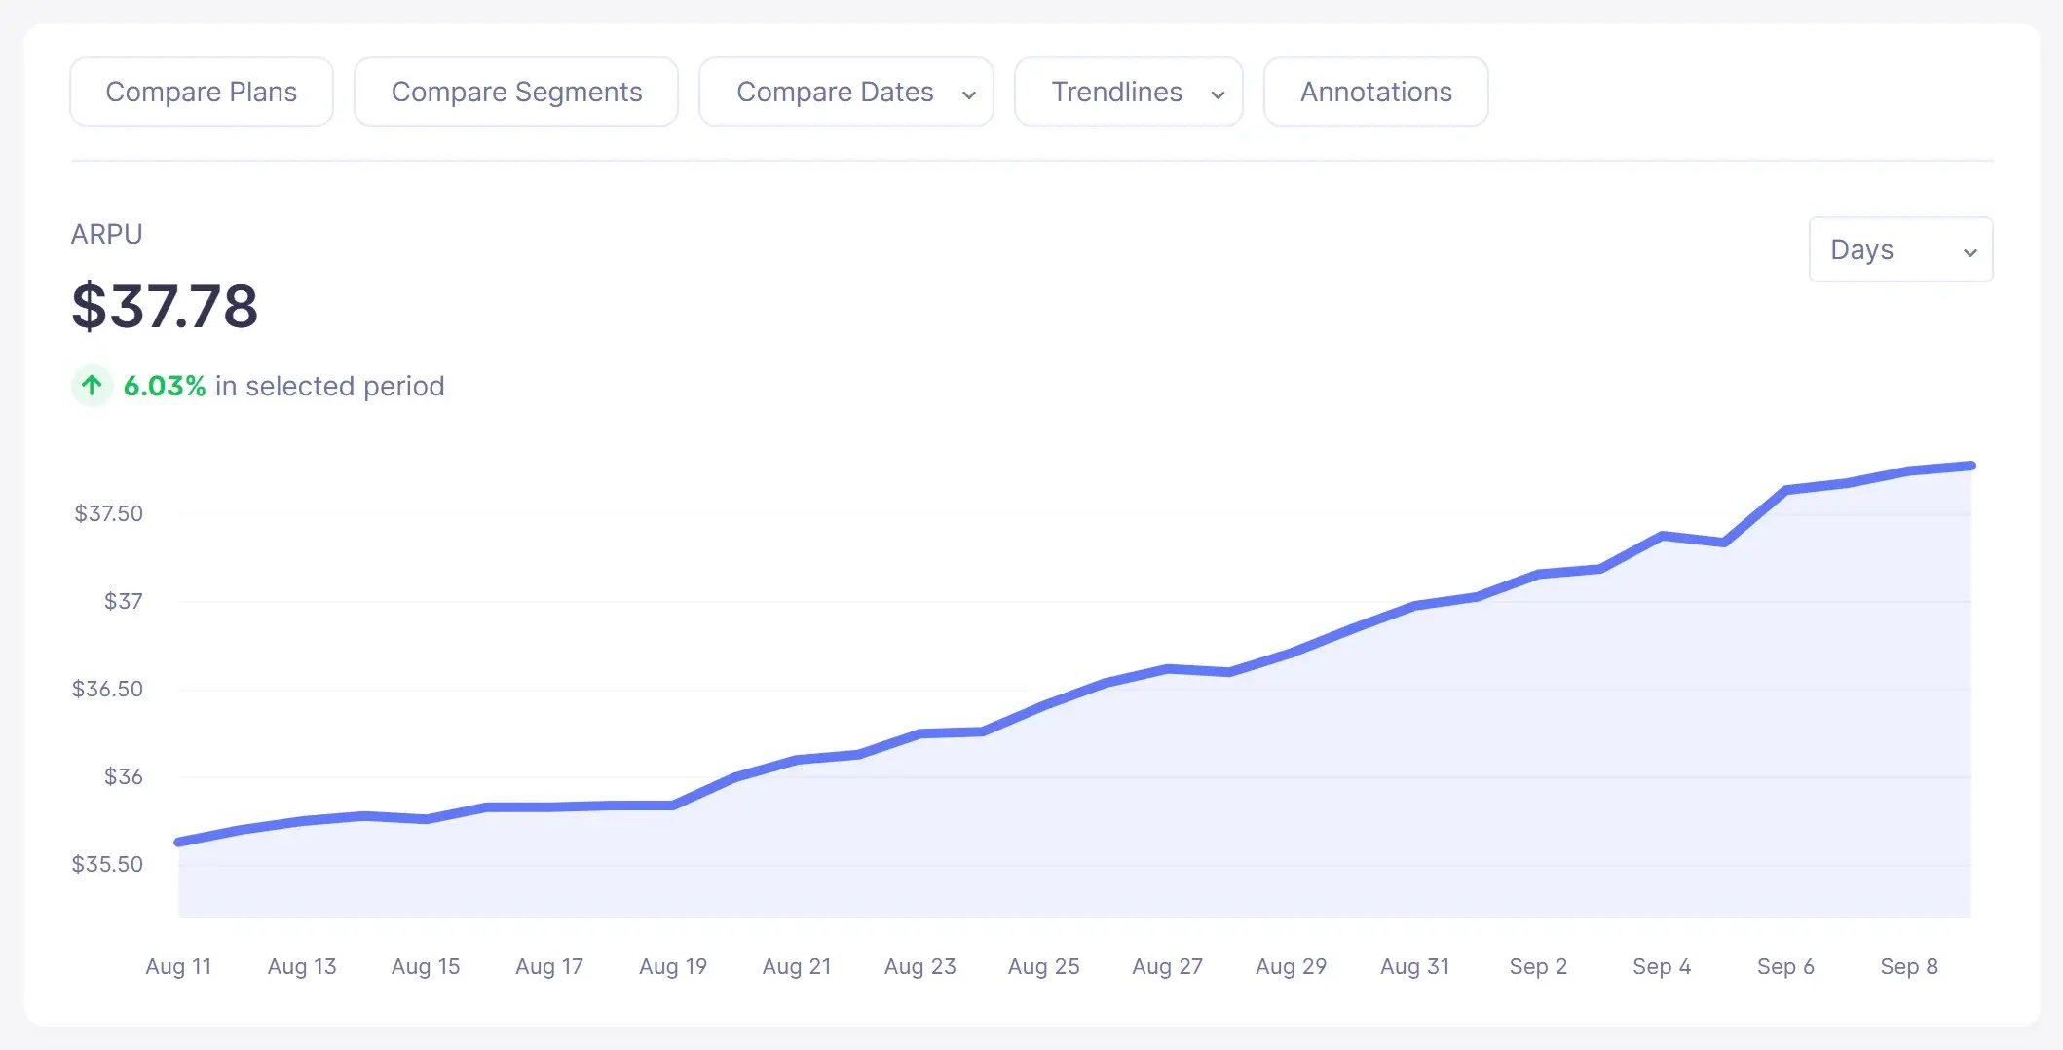Click the Sep 8 date label
The image size is (2063, 1050).
click(x=1909, y=966)
